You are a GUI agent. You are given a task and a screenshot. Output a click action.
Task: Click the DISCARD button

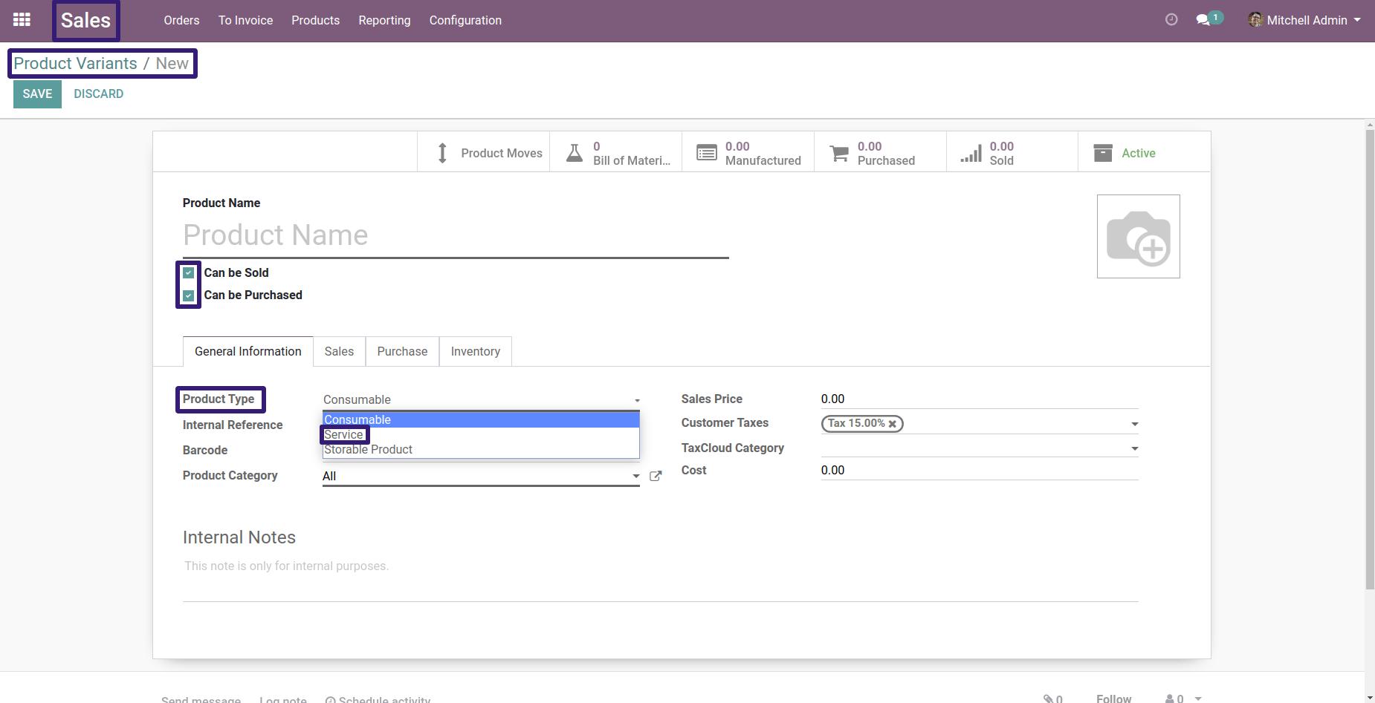tap(99, 94)
